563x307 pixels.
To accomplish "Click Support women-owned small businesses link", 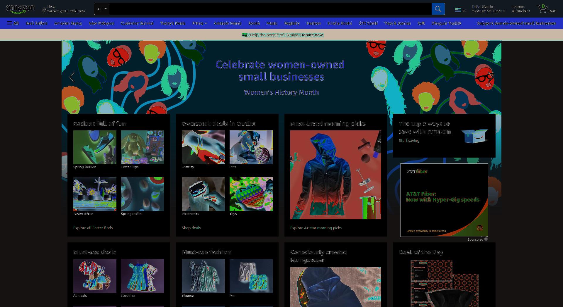I will pyautogui.click(x=516, y=23).
